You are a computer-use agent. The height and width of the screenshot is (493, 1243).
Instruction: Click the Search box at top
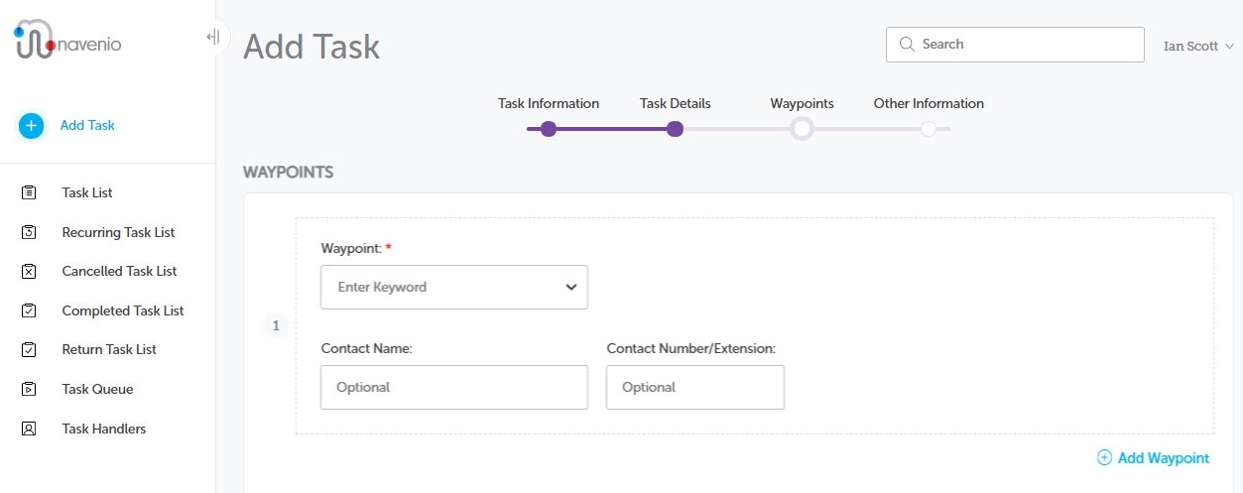pos(1015,45)
